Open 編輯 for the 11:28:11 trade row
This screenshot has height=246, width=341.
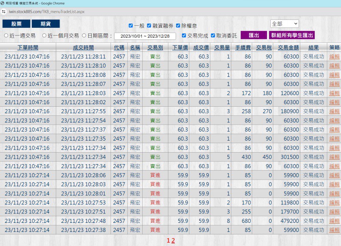(x=334, y=57)
